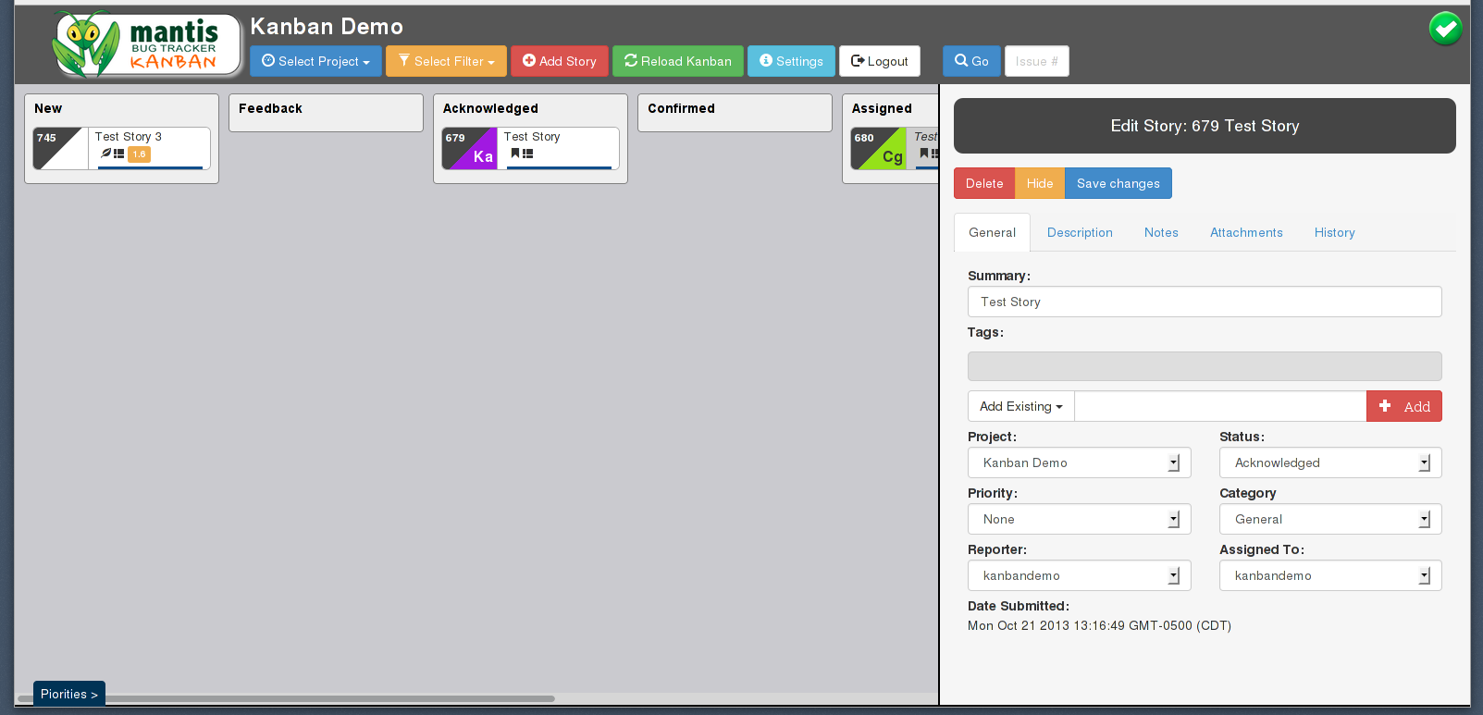Open the Project dropdown (Kanban Demo)
Image resolution: width=1483 pixels, height=715 pixels.
pyautogui.click(x=1079, y=462)
